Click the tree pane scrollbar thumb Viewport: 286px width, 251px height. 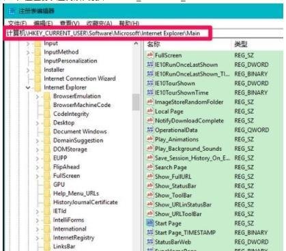tap(136, 102)
